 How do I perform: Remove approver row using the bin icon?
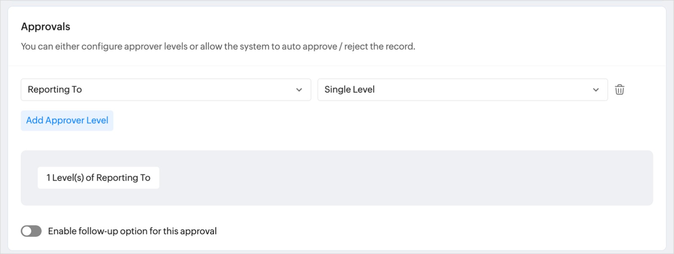point(619,90)
